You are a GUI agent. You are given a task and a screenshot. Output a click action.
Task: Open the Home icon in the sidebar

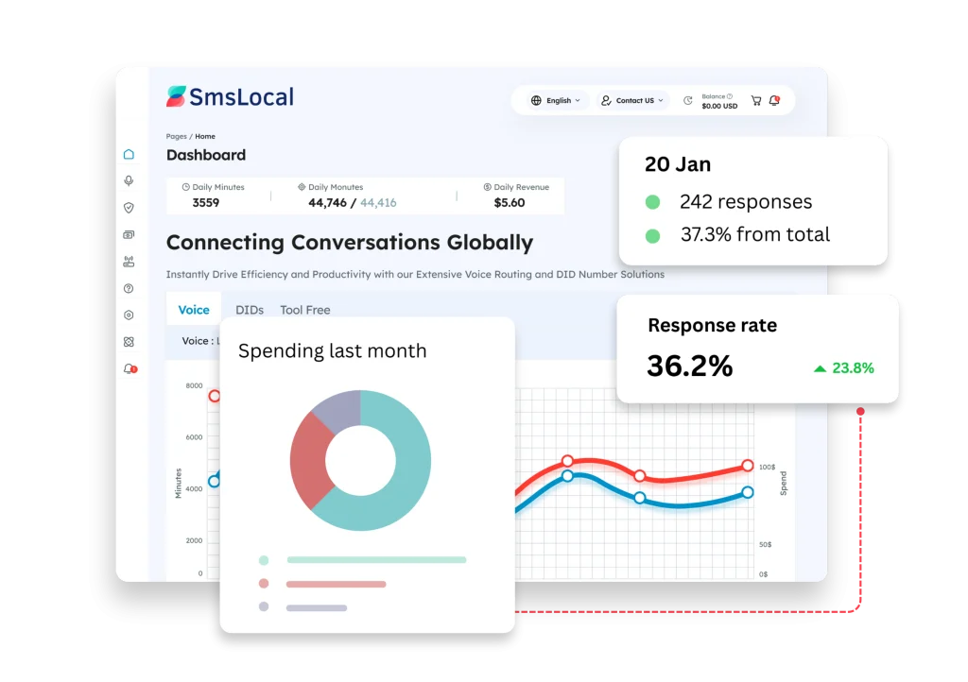[x=130, y=154]
